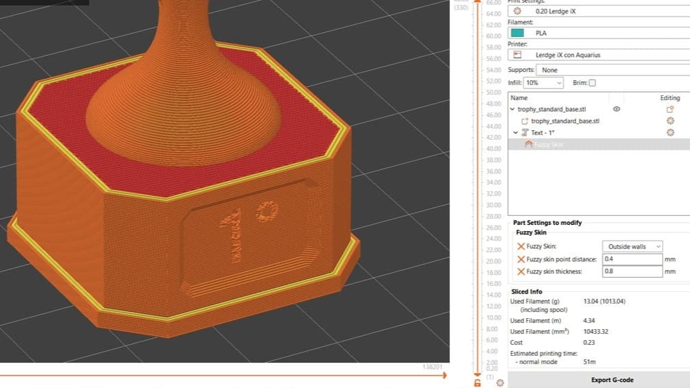
Task: Toggle visibility eye for trophy_standard_base.stl
Action: 616,109
